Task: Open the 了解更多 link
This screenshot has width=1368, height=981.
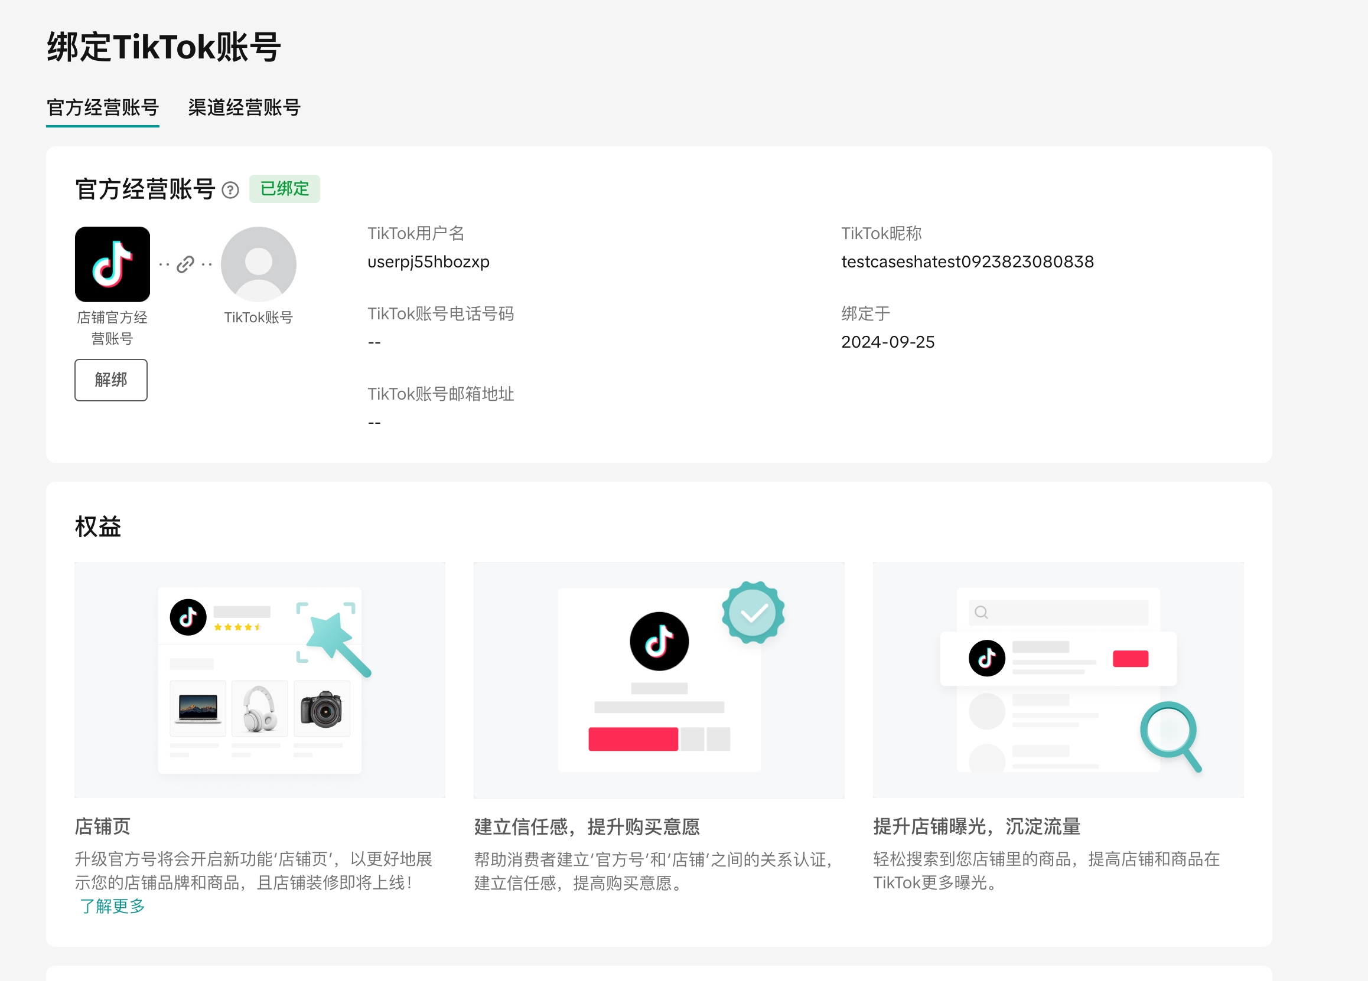Action: pos(112,905)
